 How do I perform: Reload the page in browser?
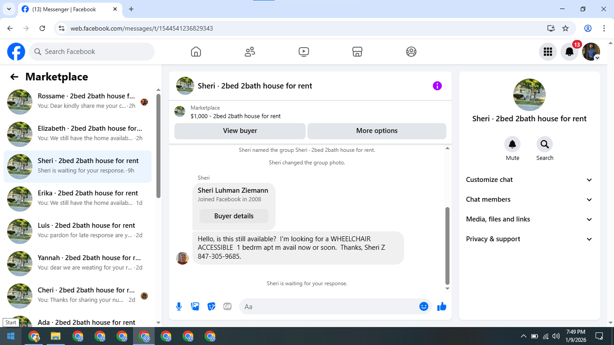[42, 28]
